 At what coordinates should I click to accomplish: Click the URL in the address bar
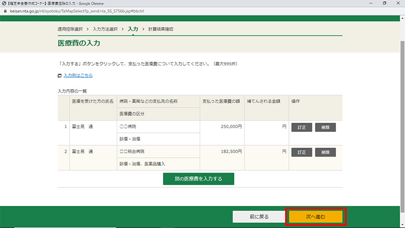click(x=81, y=10)
